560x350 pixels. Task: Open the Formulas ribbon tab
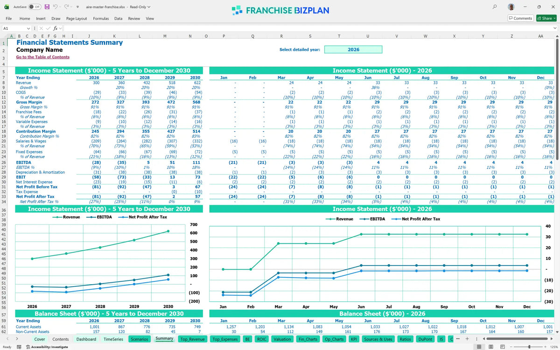coord(101,19)
